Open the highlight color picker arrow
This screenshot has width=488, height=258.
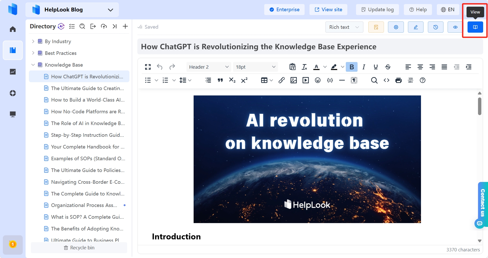click(x=342, y=67)
